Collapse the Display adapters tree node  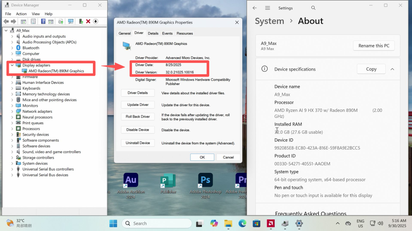click(x=12, y=65)
